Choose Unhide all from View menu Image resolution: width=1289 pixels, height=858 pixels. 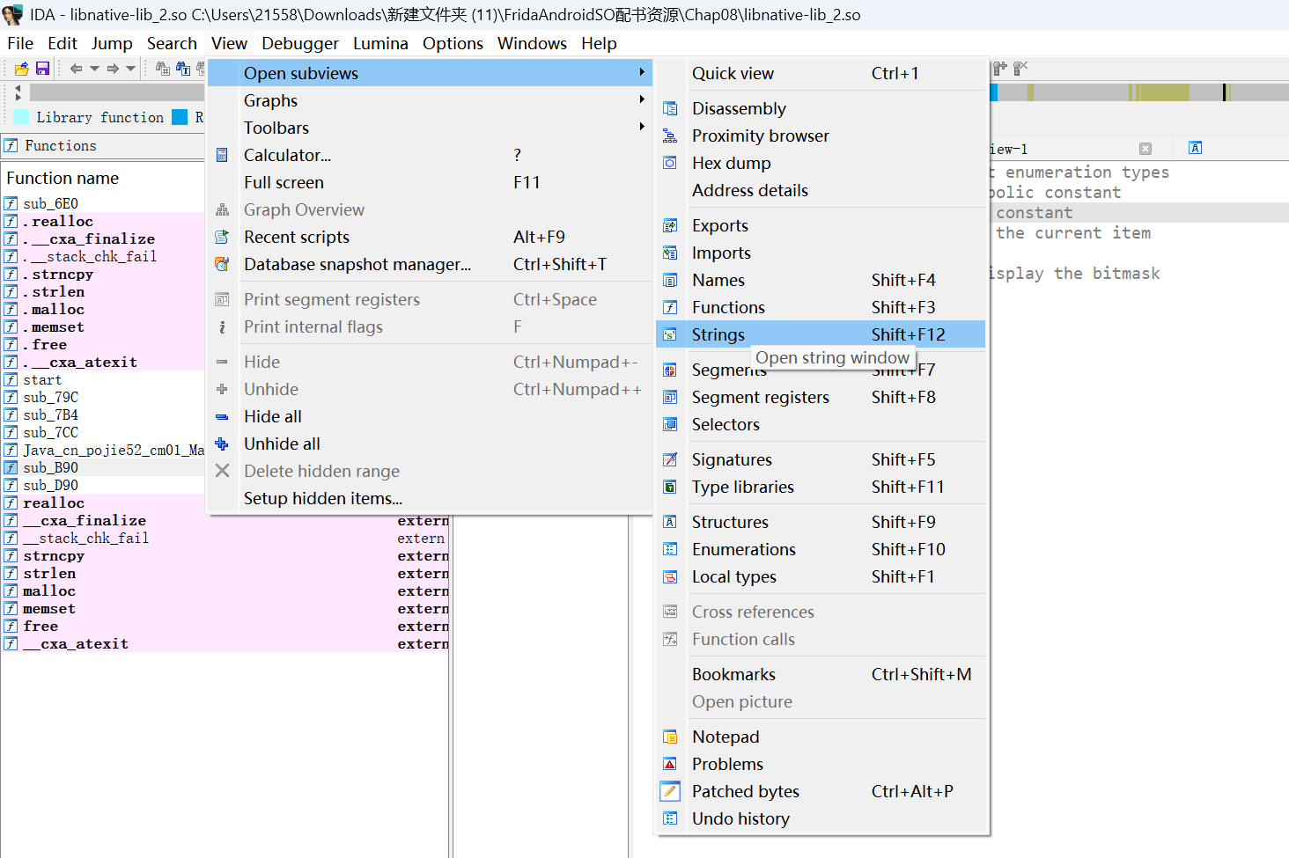(x=431, y=444)
